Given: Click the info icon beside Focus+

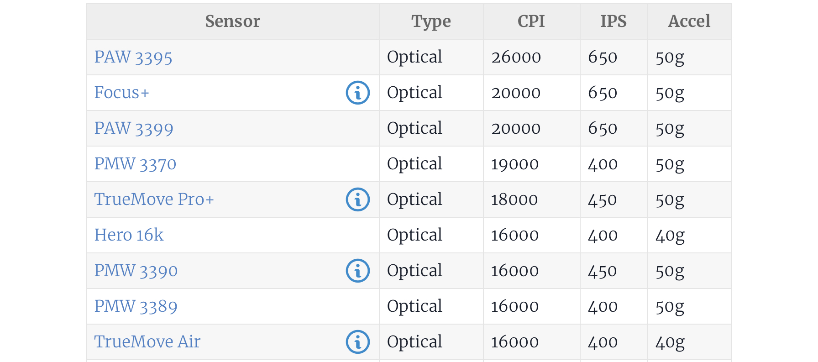Looking at the screenshot, I should tap(357, 93).
